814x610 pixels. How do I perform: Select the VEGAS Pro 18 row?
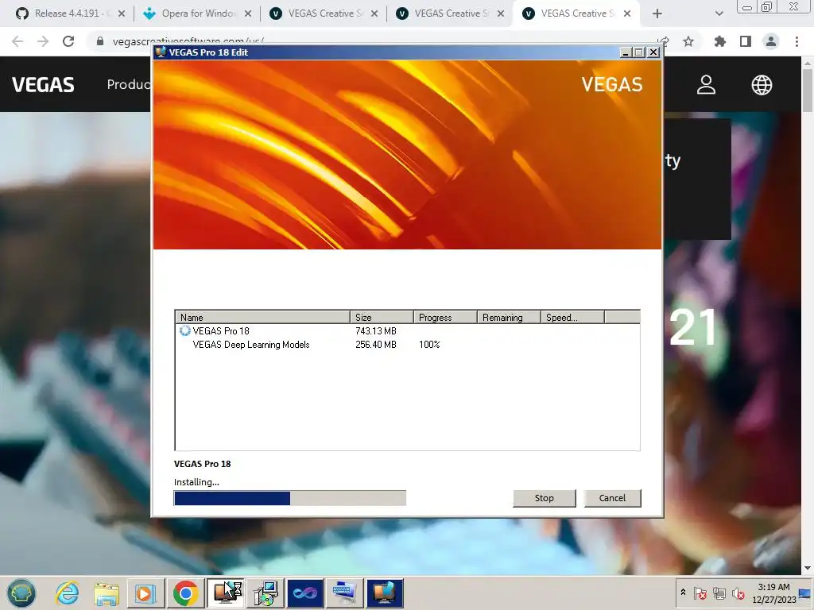coord(407,331)
